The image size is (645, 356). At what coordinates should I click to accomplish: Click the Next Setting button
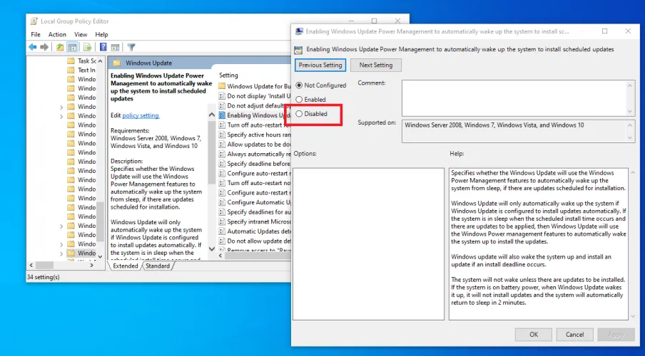pyautogui.click(x=375, y=65)
